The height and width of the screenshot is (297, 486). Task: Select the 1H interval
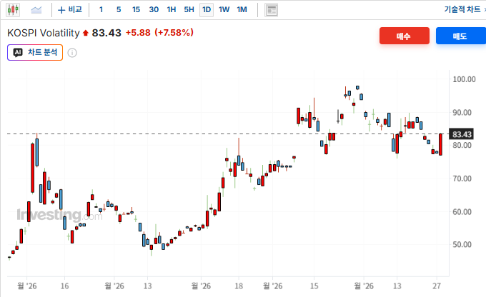172,10
